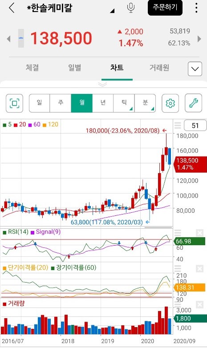Tap the Signal(9) legend label

point(45,232)
